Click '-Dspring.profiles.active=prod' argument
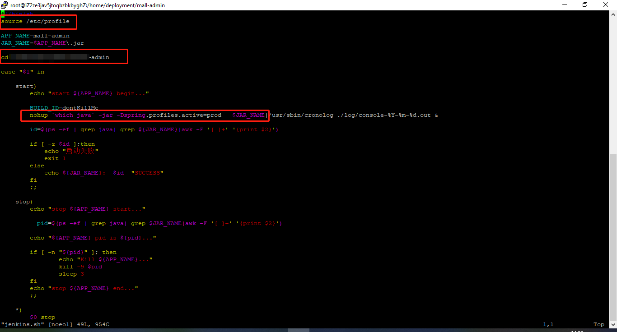This screenshot has width=617, height=332. [x=169, y=115]
